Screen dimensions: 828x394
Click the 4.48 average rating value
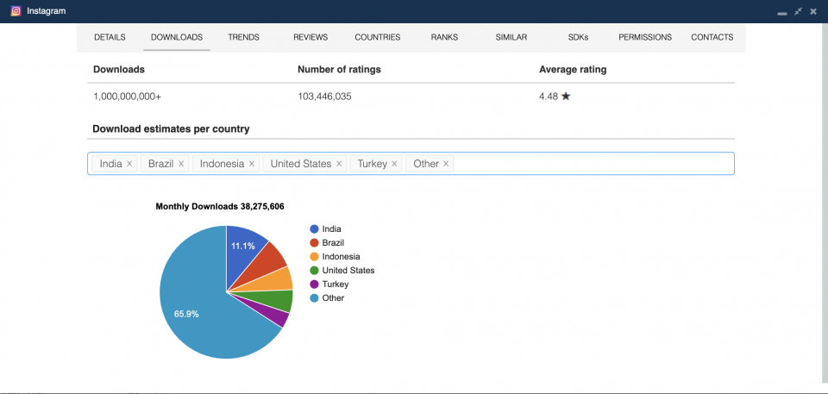click(x=549, y=96)
